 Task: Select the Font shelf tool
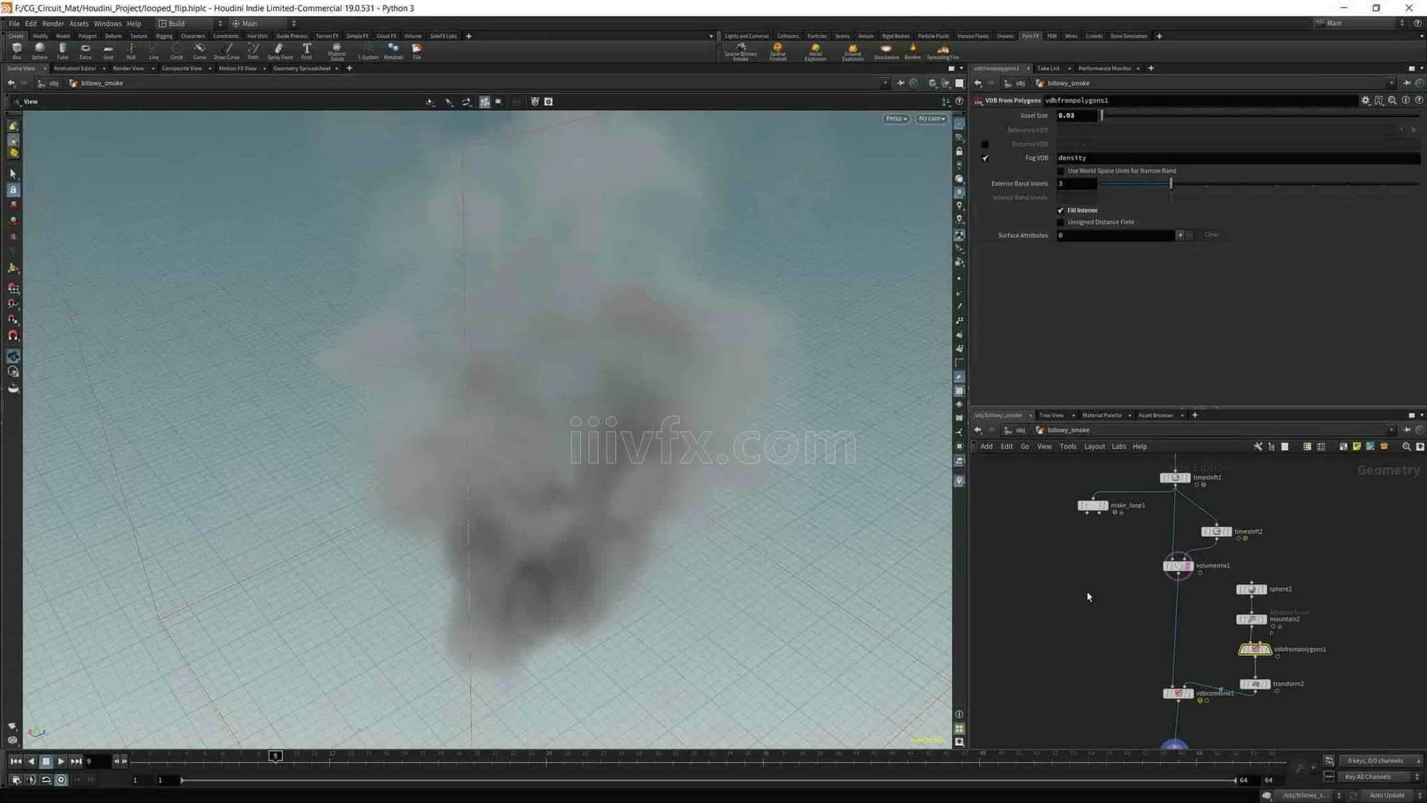tap(306, 51)
